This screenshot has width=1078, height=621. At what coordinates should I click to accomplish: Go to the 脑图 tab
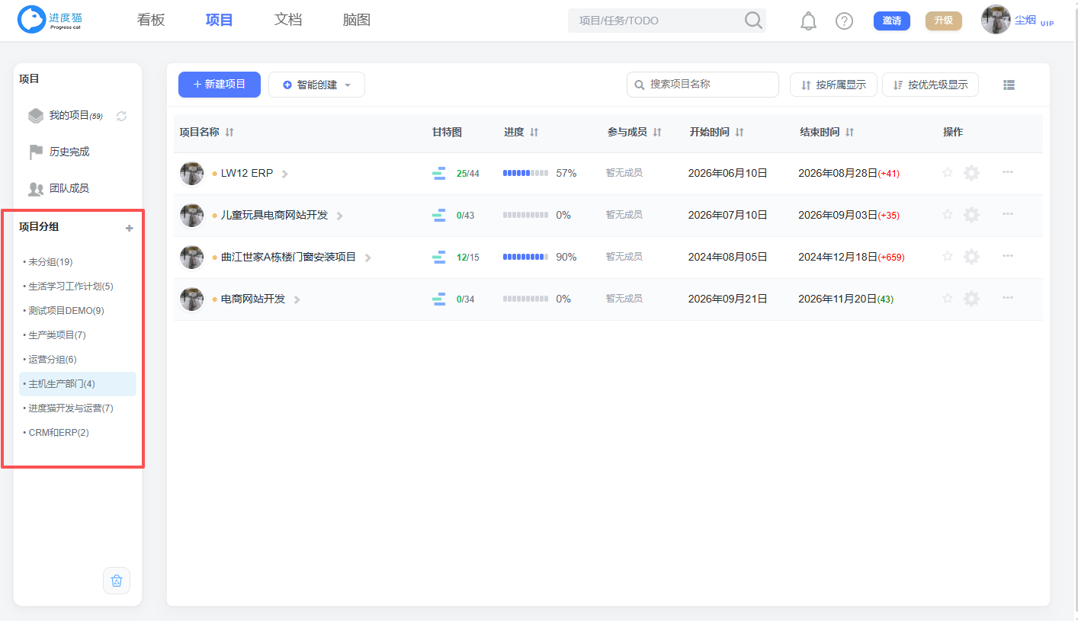click(357, 21)
